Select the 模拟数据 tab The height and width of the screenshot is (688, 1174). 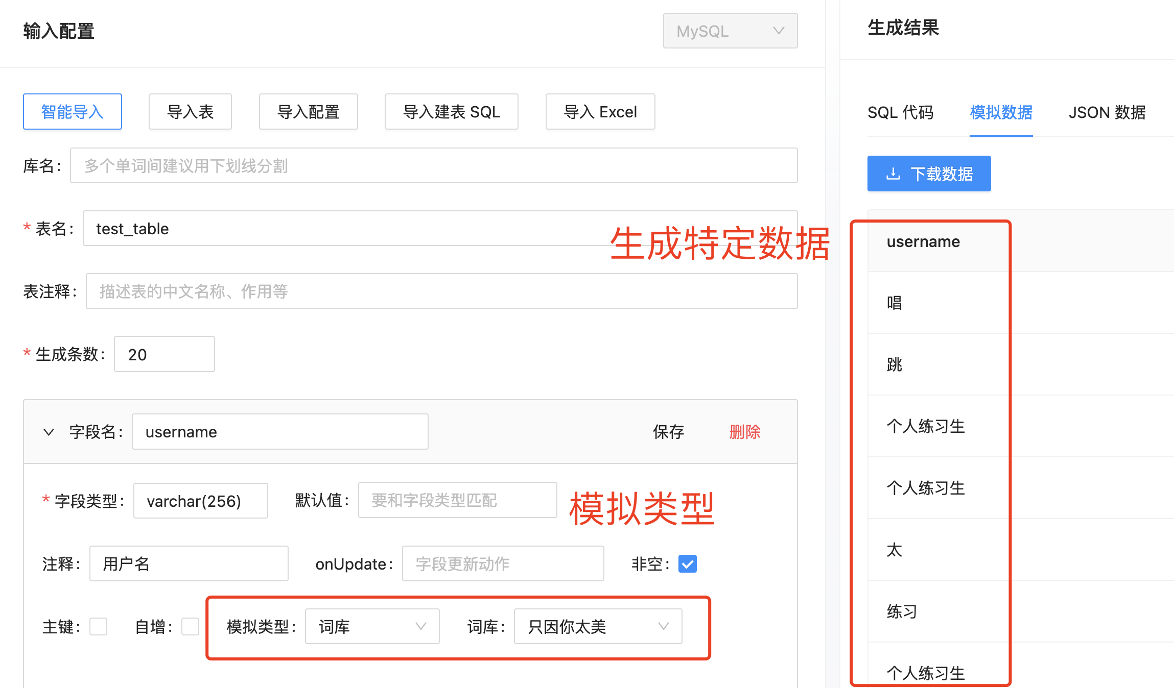[x=1001, y=112]
